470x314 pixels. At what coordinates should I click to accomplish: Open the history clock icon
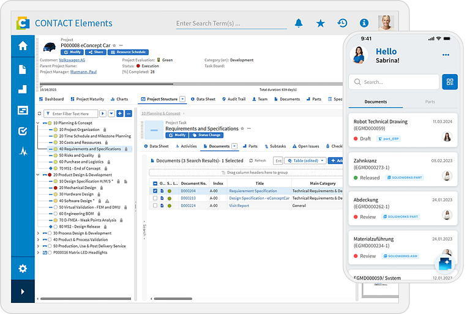(342, 23)
